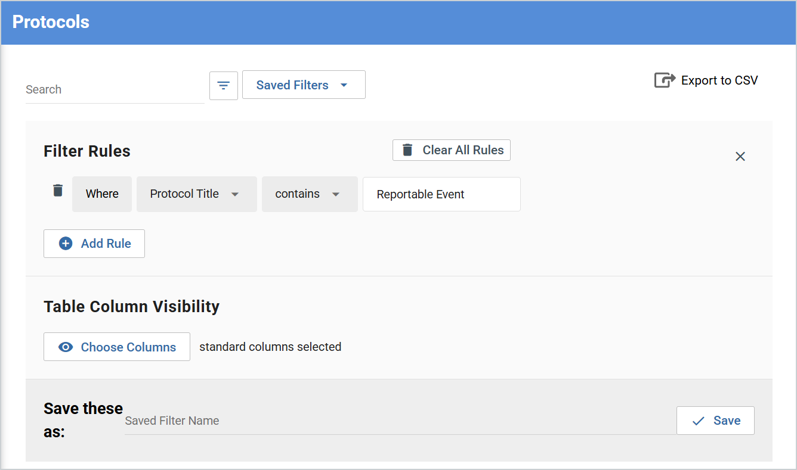797x470 pixels.
Task: Click the Where label in the rule
Action: pos(102,194)
